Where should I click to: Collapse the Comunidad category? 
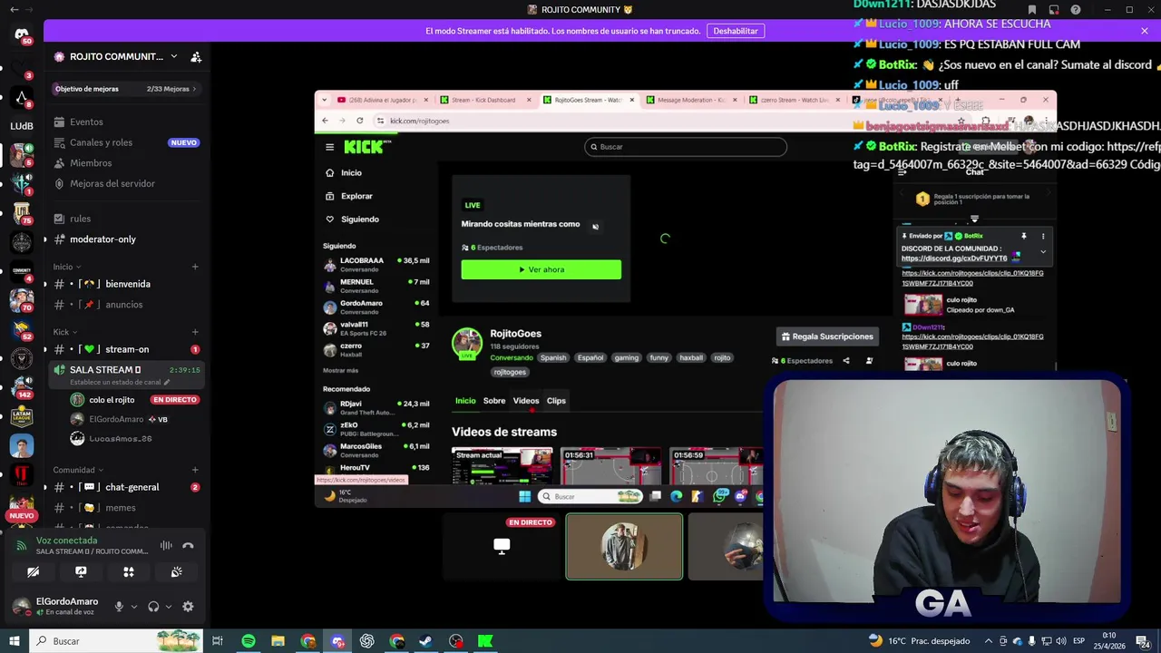click(77, 470)
